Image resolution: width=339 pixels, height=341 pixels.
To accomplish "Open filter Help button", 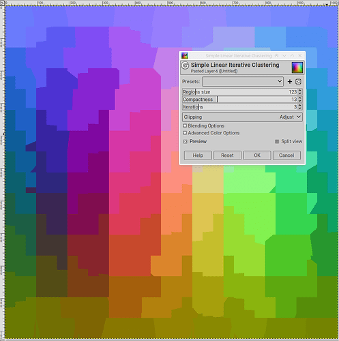I will (x=198, y=155).
